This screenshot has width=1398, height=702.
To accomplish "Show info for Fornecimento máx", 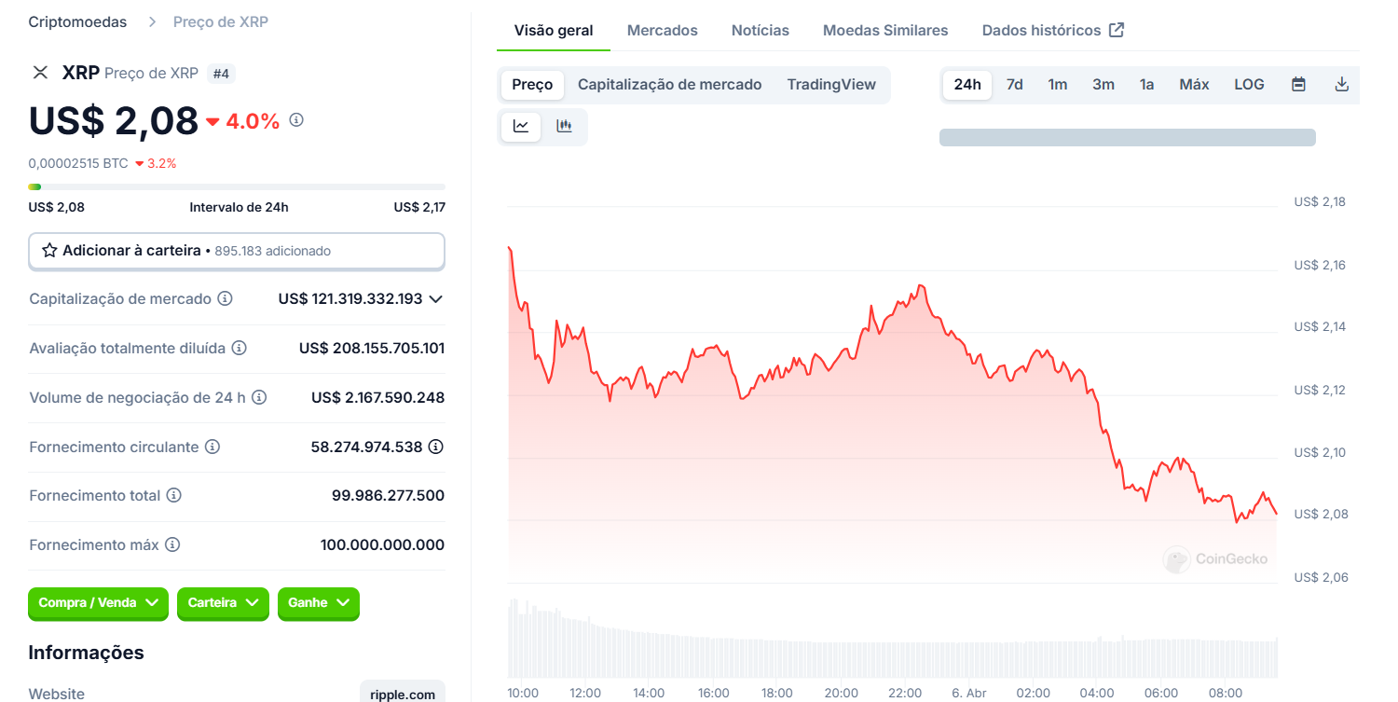I will coord(171,544).
